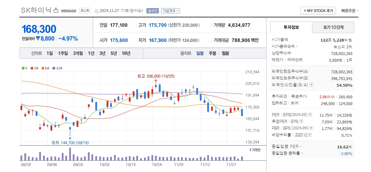This screenshot has width=371, height=172.
Task: Open help icon for 배당수익률 2023.12
Action: click(310, 135)
